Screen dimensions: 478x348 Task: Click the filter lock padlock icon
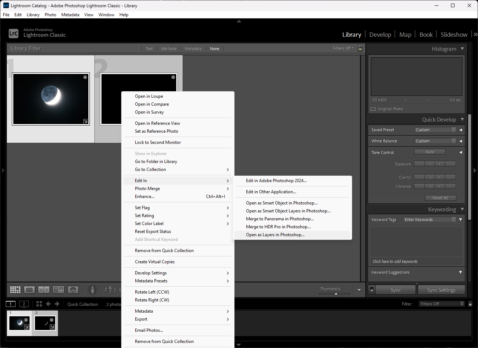click(360, 48)
